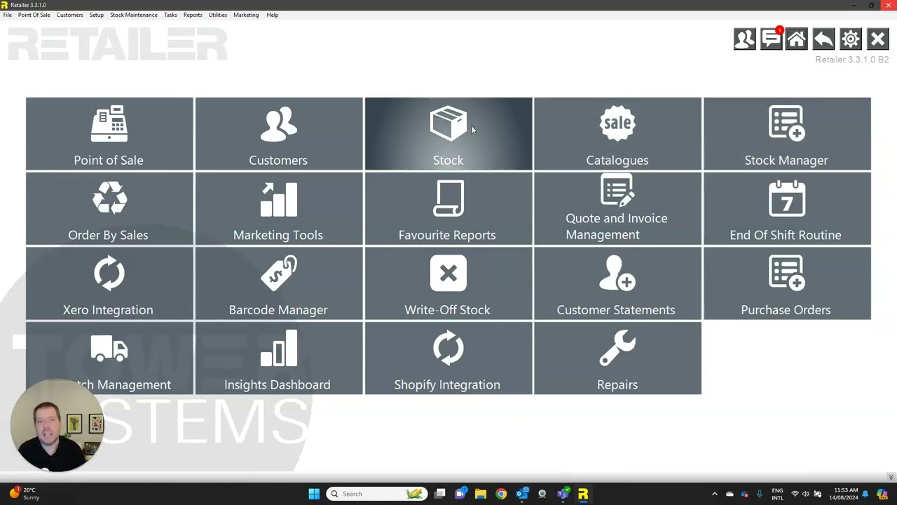This screenshot has height=505, width=897.
Task: Open the Utilities menu
Action: (217, 15)
